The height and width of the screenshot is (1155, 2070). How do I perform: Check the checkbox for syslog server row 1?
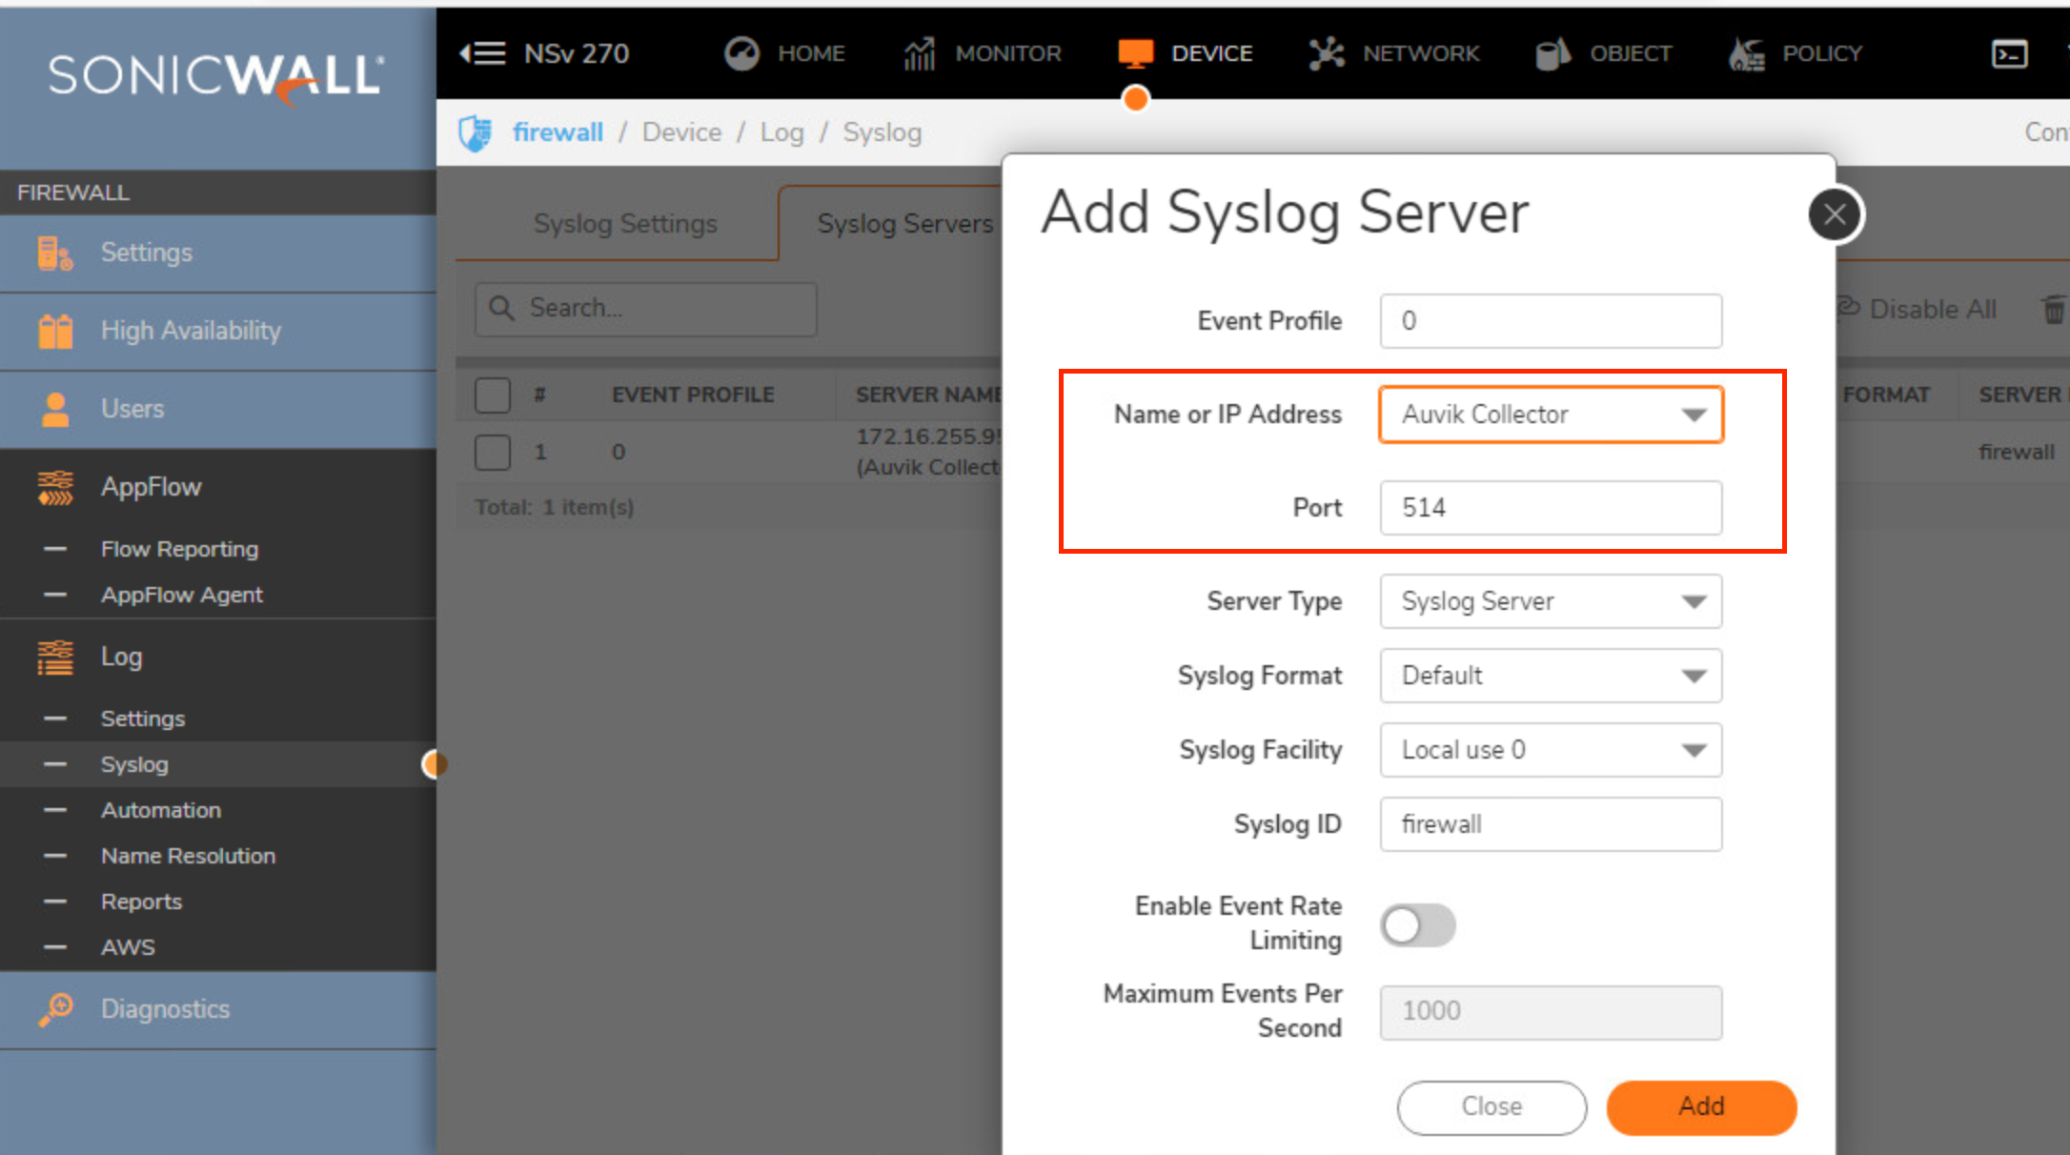493,452
